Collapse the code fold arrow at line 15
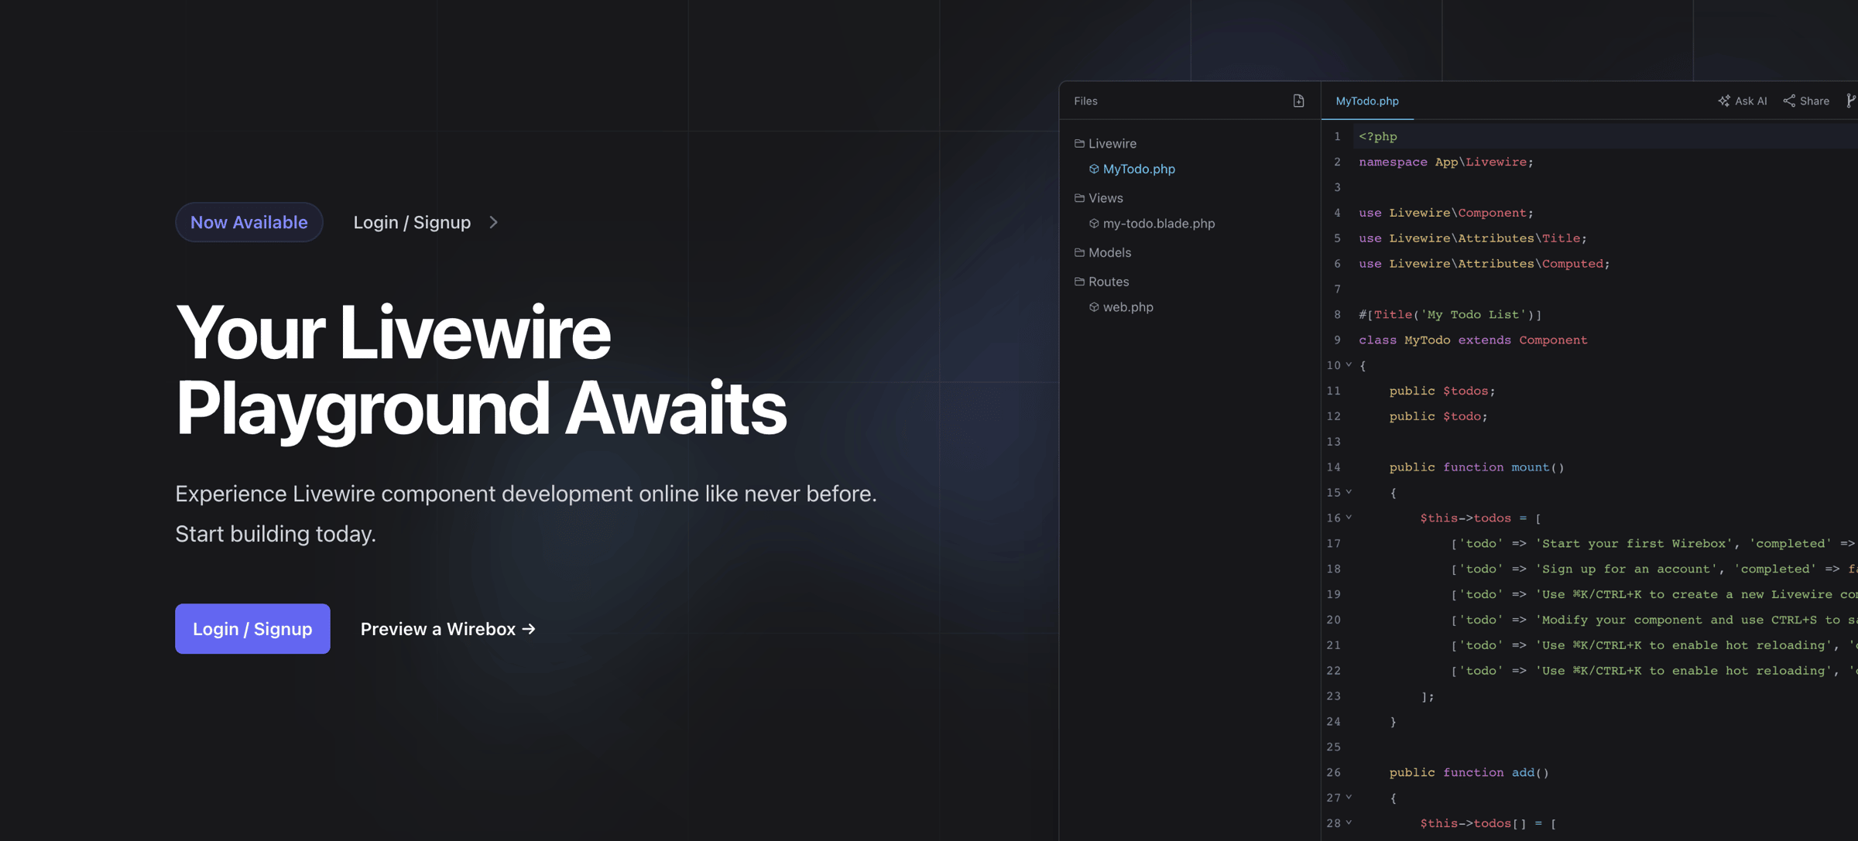1858x841 pixels. (x=1349, y=492)
